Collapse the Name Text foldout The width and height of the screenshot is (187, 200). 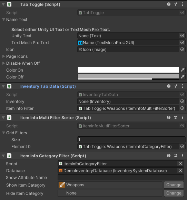pos(3,20)
